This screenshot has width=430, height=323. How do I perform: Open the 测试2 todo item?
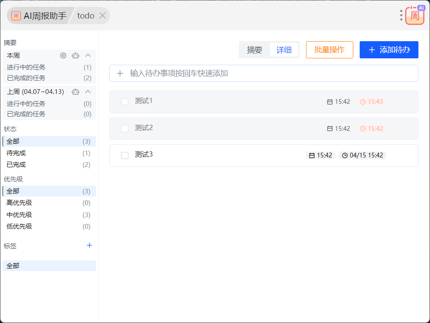(264, 129)
